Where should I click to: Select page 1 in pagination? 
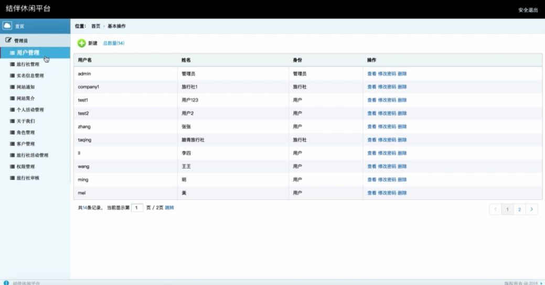pos(507,209)
